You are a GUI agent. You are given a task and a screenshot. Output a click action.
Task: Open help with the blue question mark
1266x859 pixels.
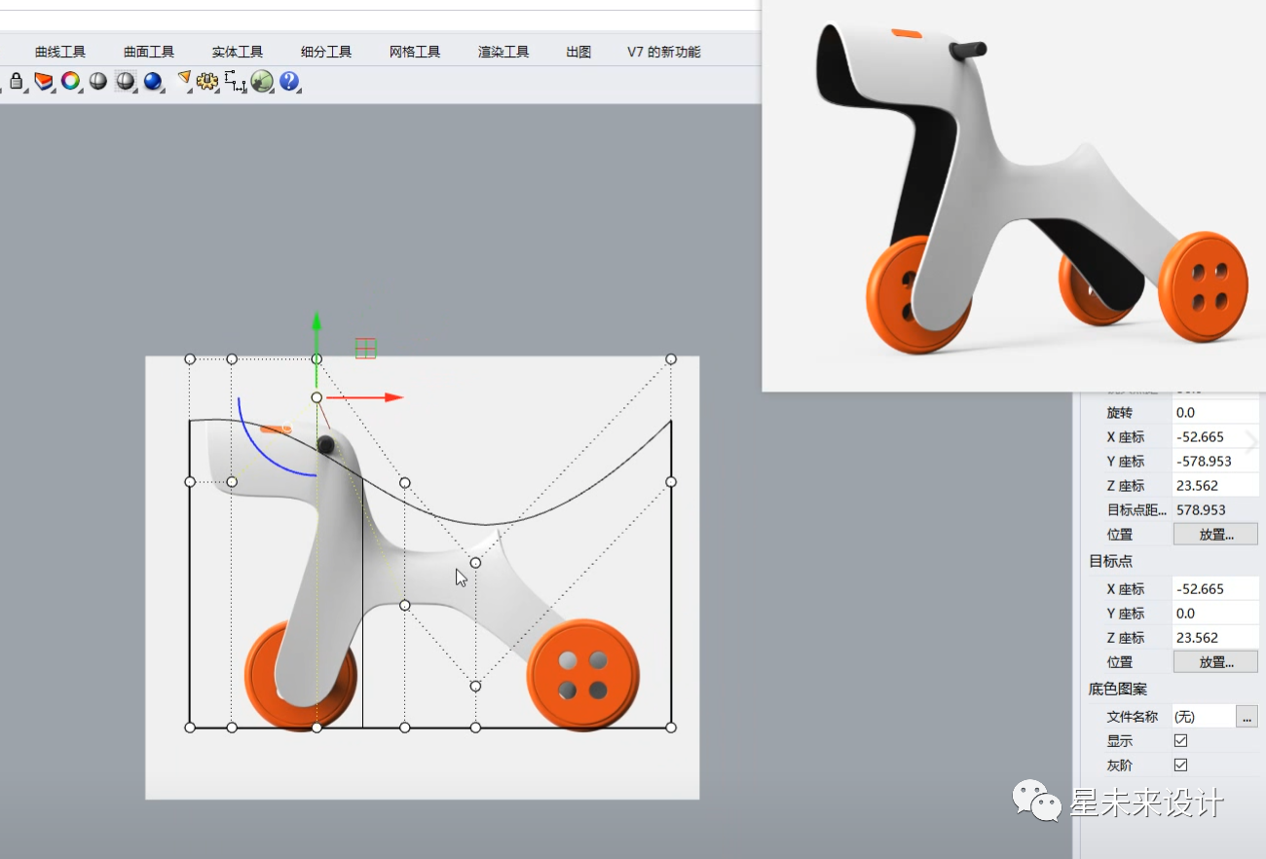[288, 82]
